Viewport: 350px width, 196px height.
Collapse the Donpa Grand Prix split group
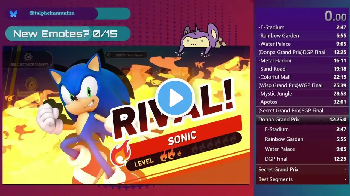click(302, 120)
